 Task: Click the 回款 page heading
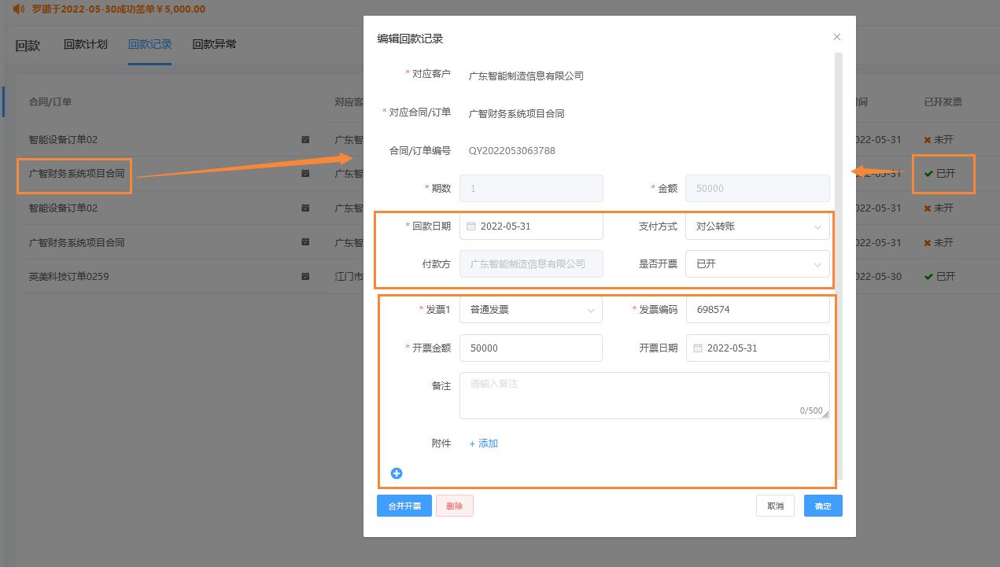click(28, 46)
